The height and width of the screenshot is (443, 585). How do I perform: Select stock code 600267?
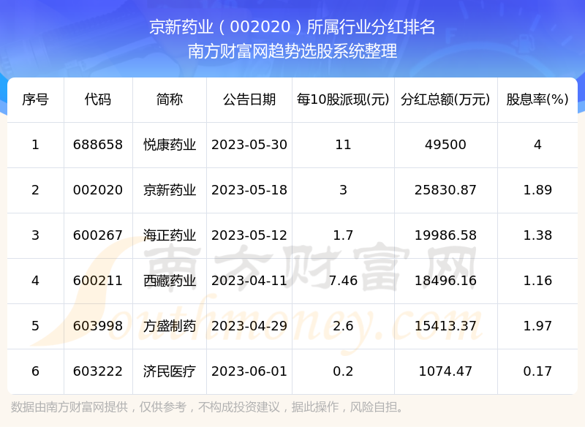pos(98,235)
